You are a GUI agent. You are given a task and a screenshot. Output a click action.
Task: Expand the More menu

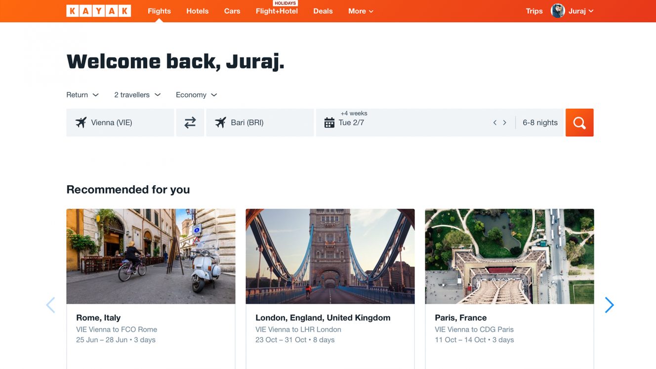pyautogui.click(x=361, y=11)
